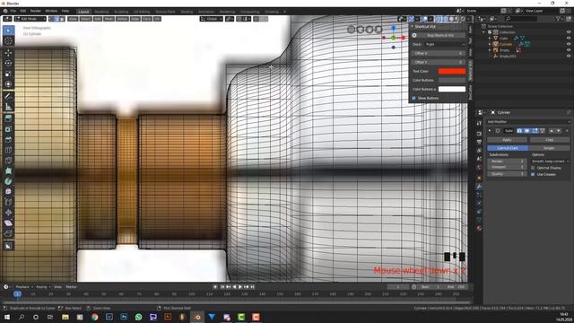574x323 pixels.
Task: Select the Move tool
Action: 8,52
